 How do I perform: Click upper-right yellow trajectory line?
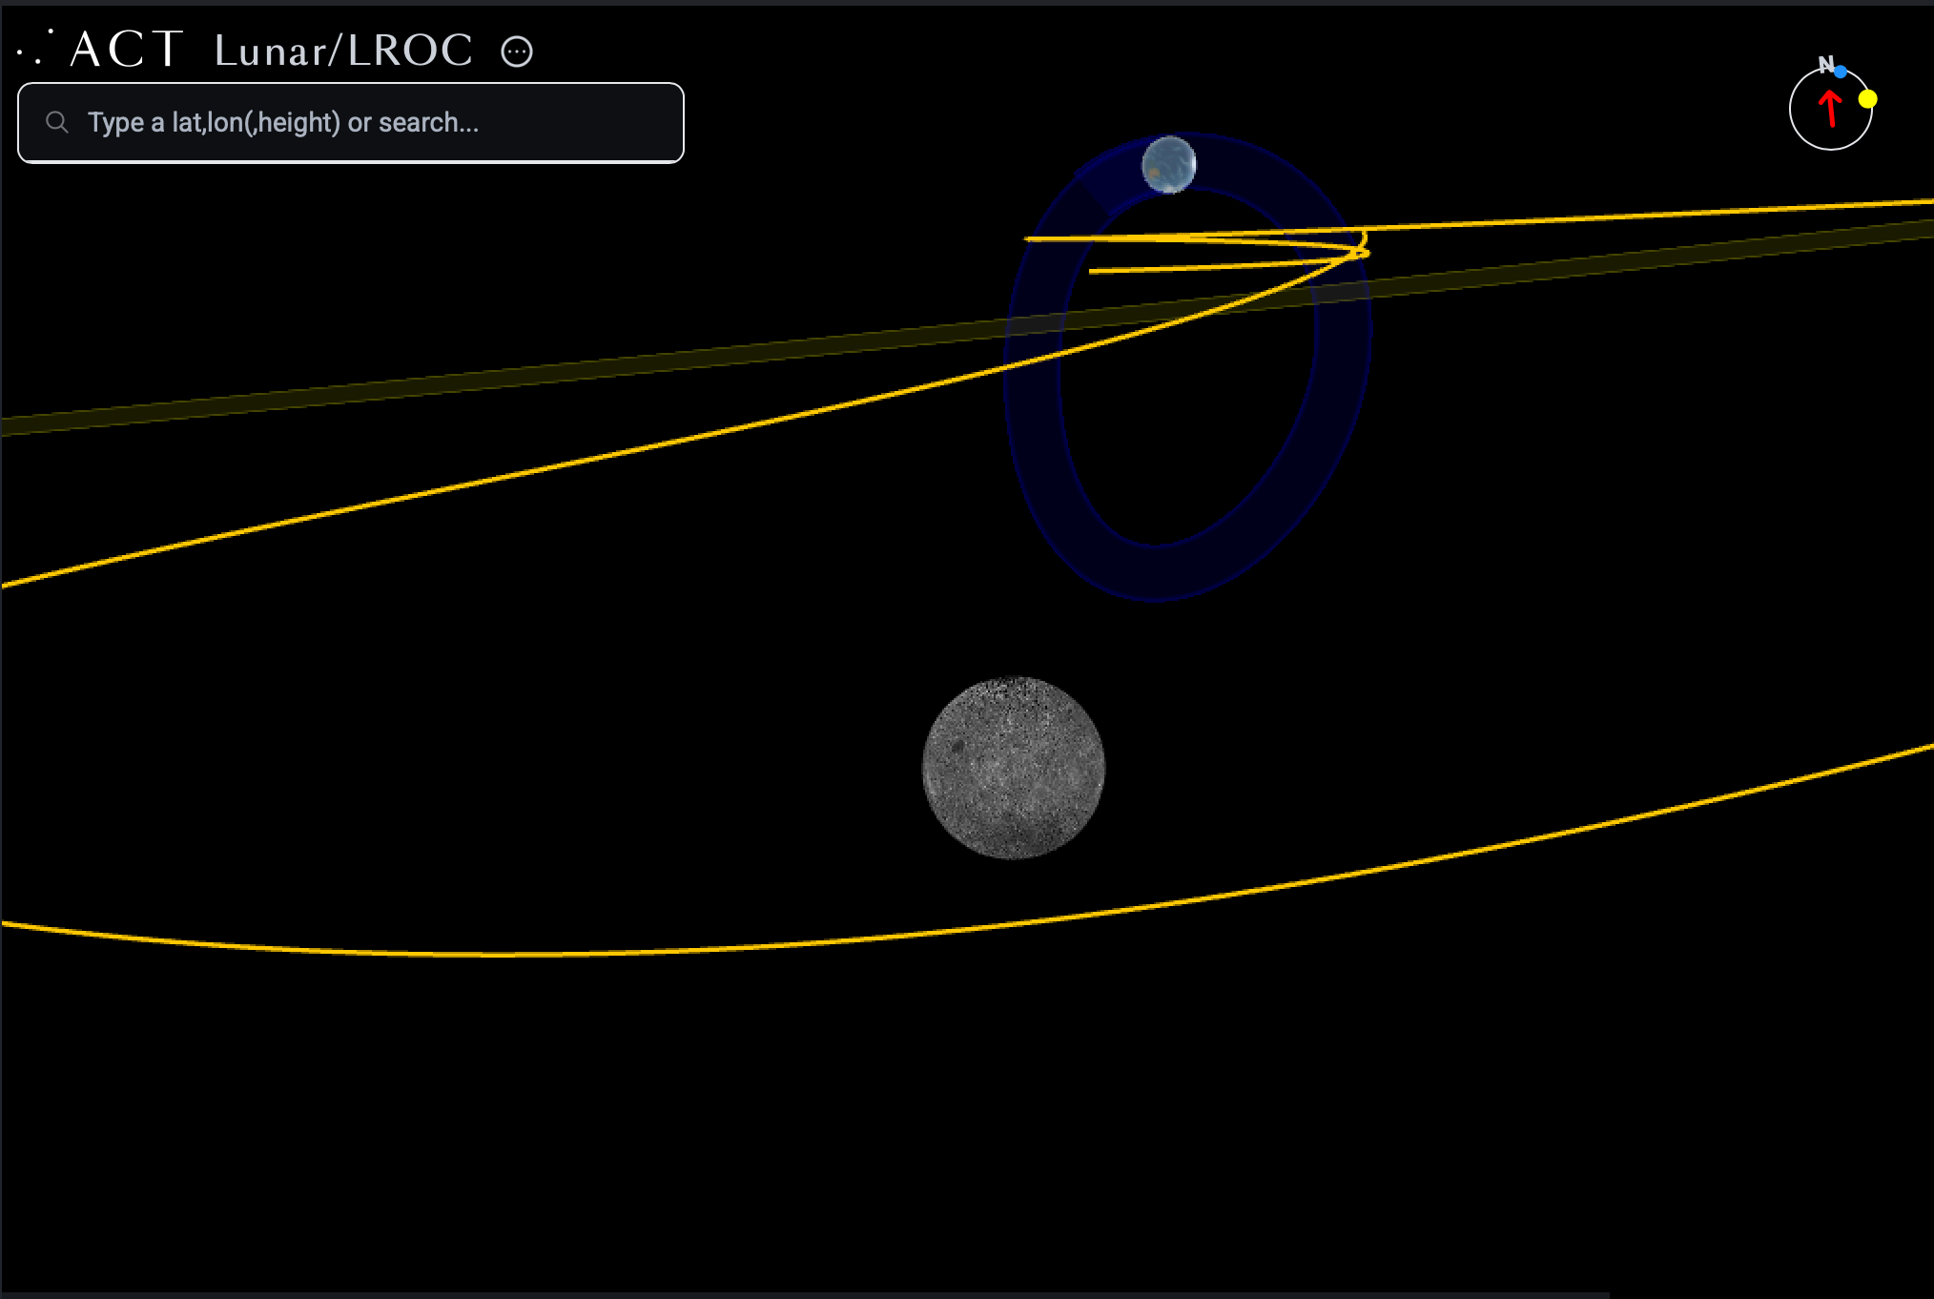pos(1717,212)
